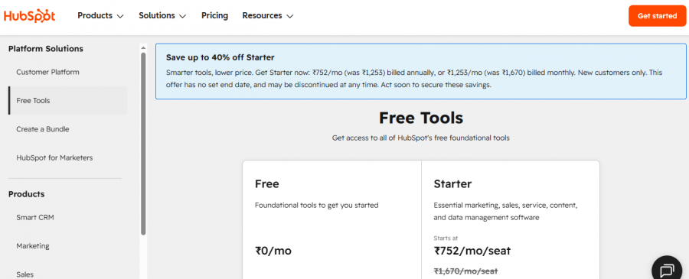Screen dimensions: 689x279
Task: Click the Starter plan card title
Action: tap(452, 183)
